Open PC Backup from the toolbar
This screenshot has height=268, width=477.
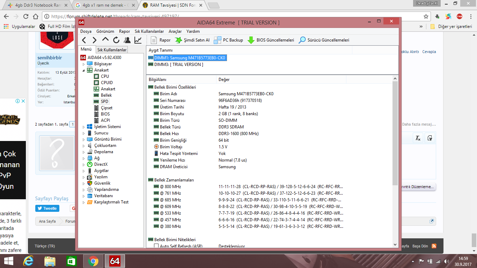(x=228, y=40)
